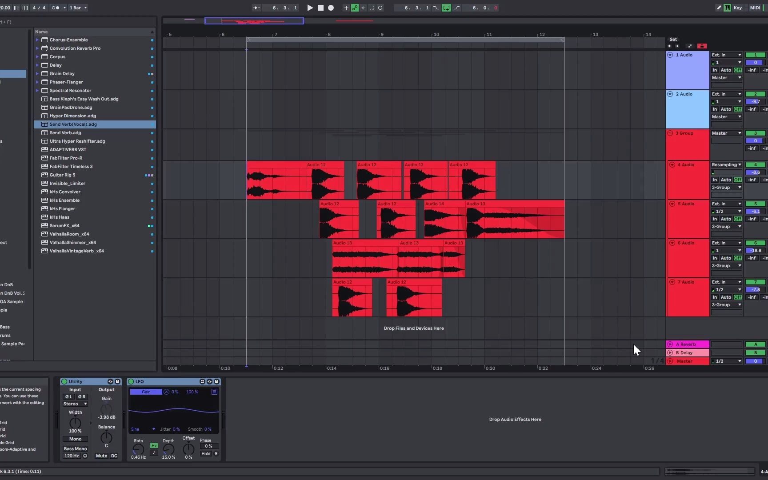Open 1 Audio Ext. In input dropdown
768x480 pixels.
click(x=726, y=55)
